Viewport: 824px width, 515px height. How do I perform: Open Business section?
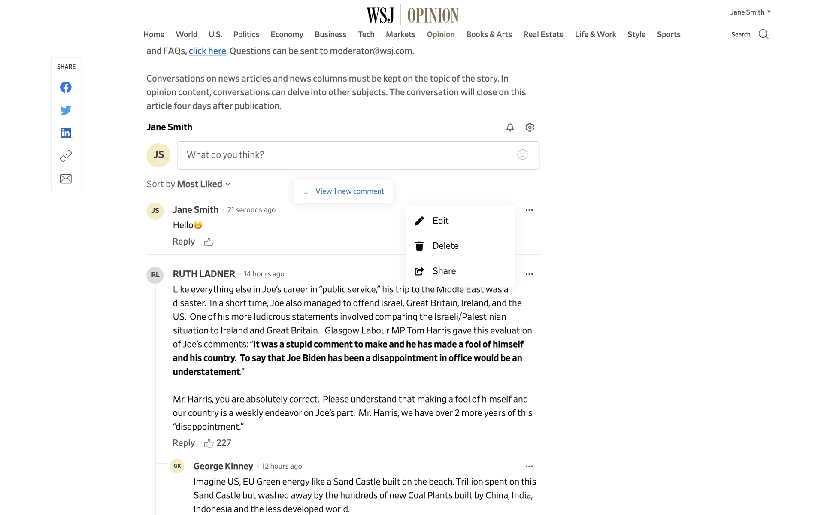pos(330,34)
